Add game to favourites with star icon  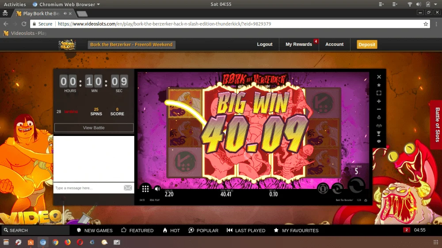click(379, 85)
